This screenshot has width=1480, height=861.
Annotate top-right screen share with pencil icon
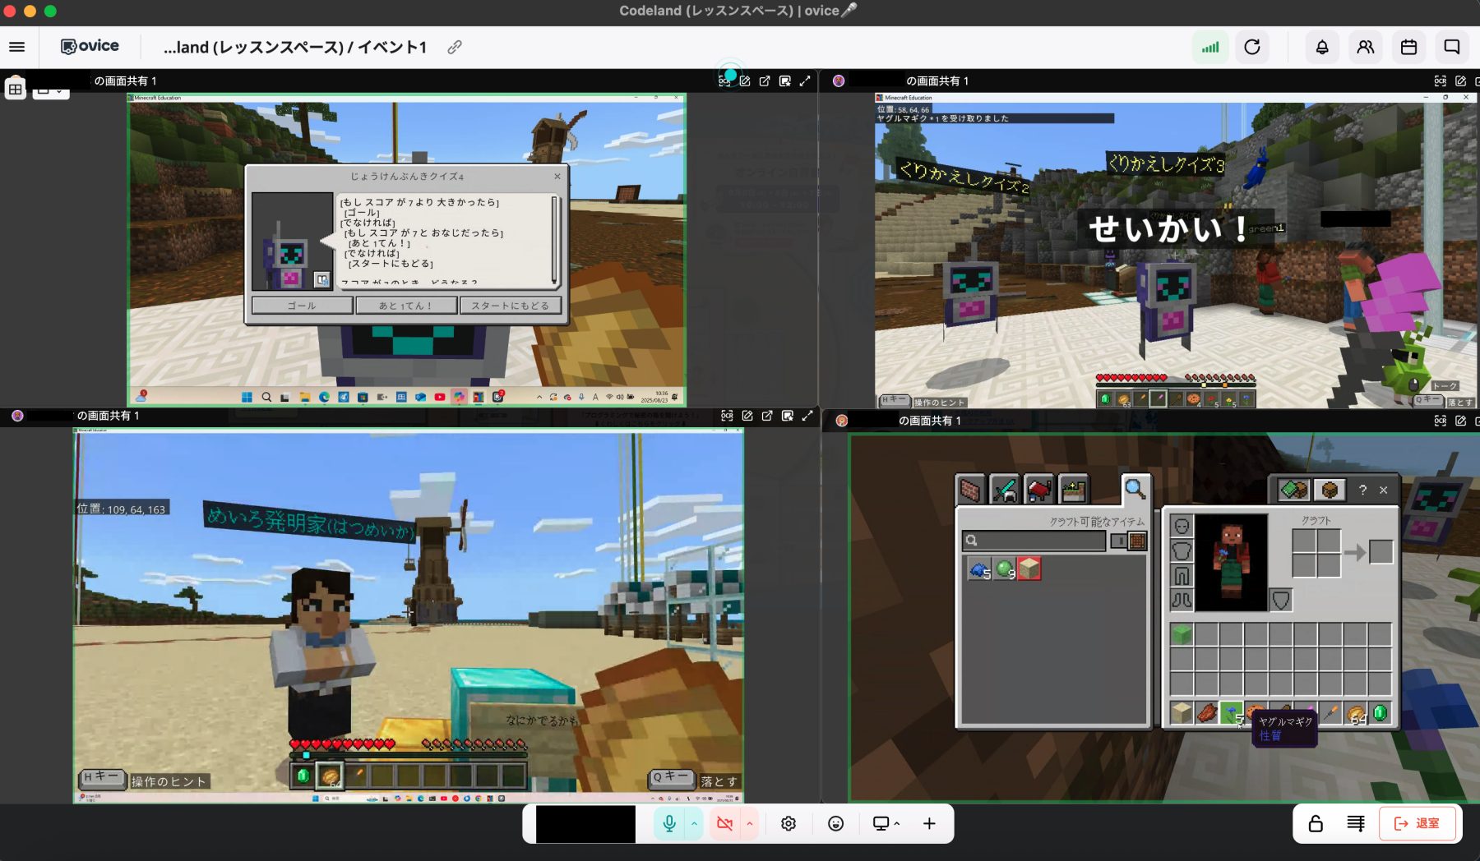pos(1461,81)
